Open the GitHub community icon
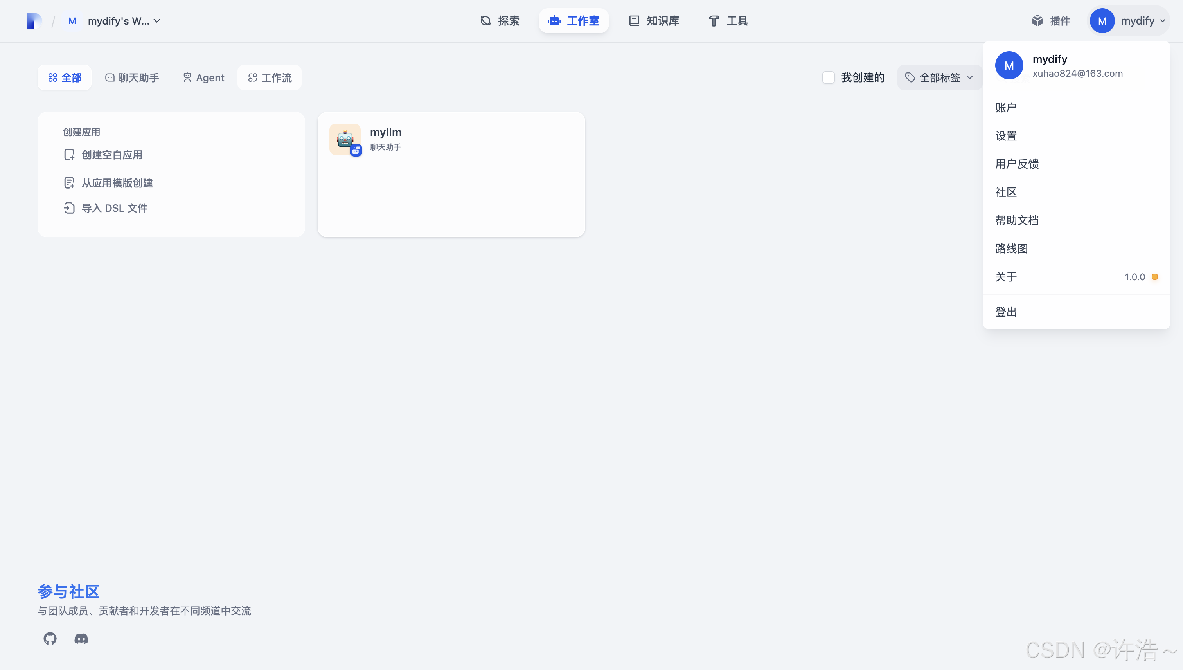The width and height of the screenshot is (1183, 670). [50, 638]
